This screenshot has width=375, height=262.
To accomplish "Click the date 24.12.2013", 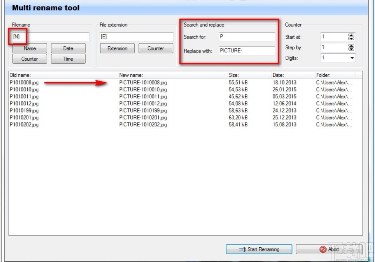I will pyautogui.click(x=284, y=111).
